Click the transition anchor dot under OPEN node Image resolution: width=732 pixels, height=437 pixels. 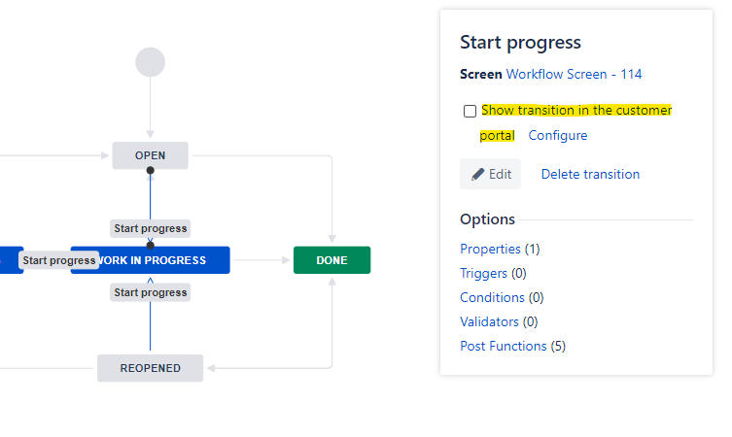pos(150,171)
